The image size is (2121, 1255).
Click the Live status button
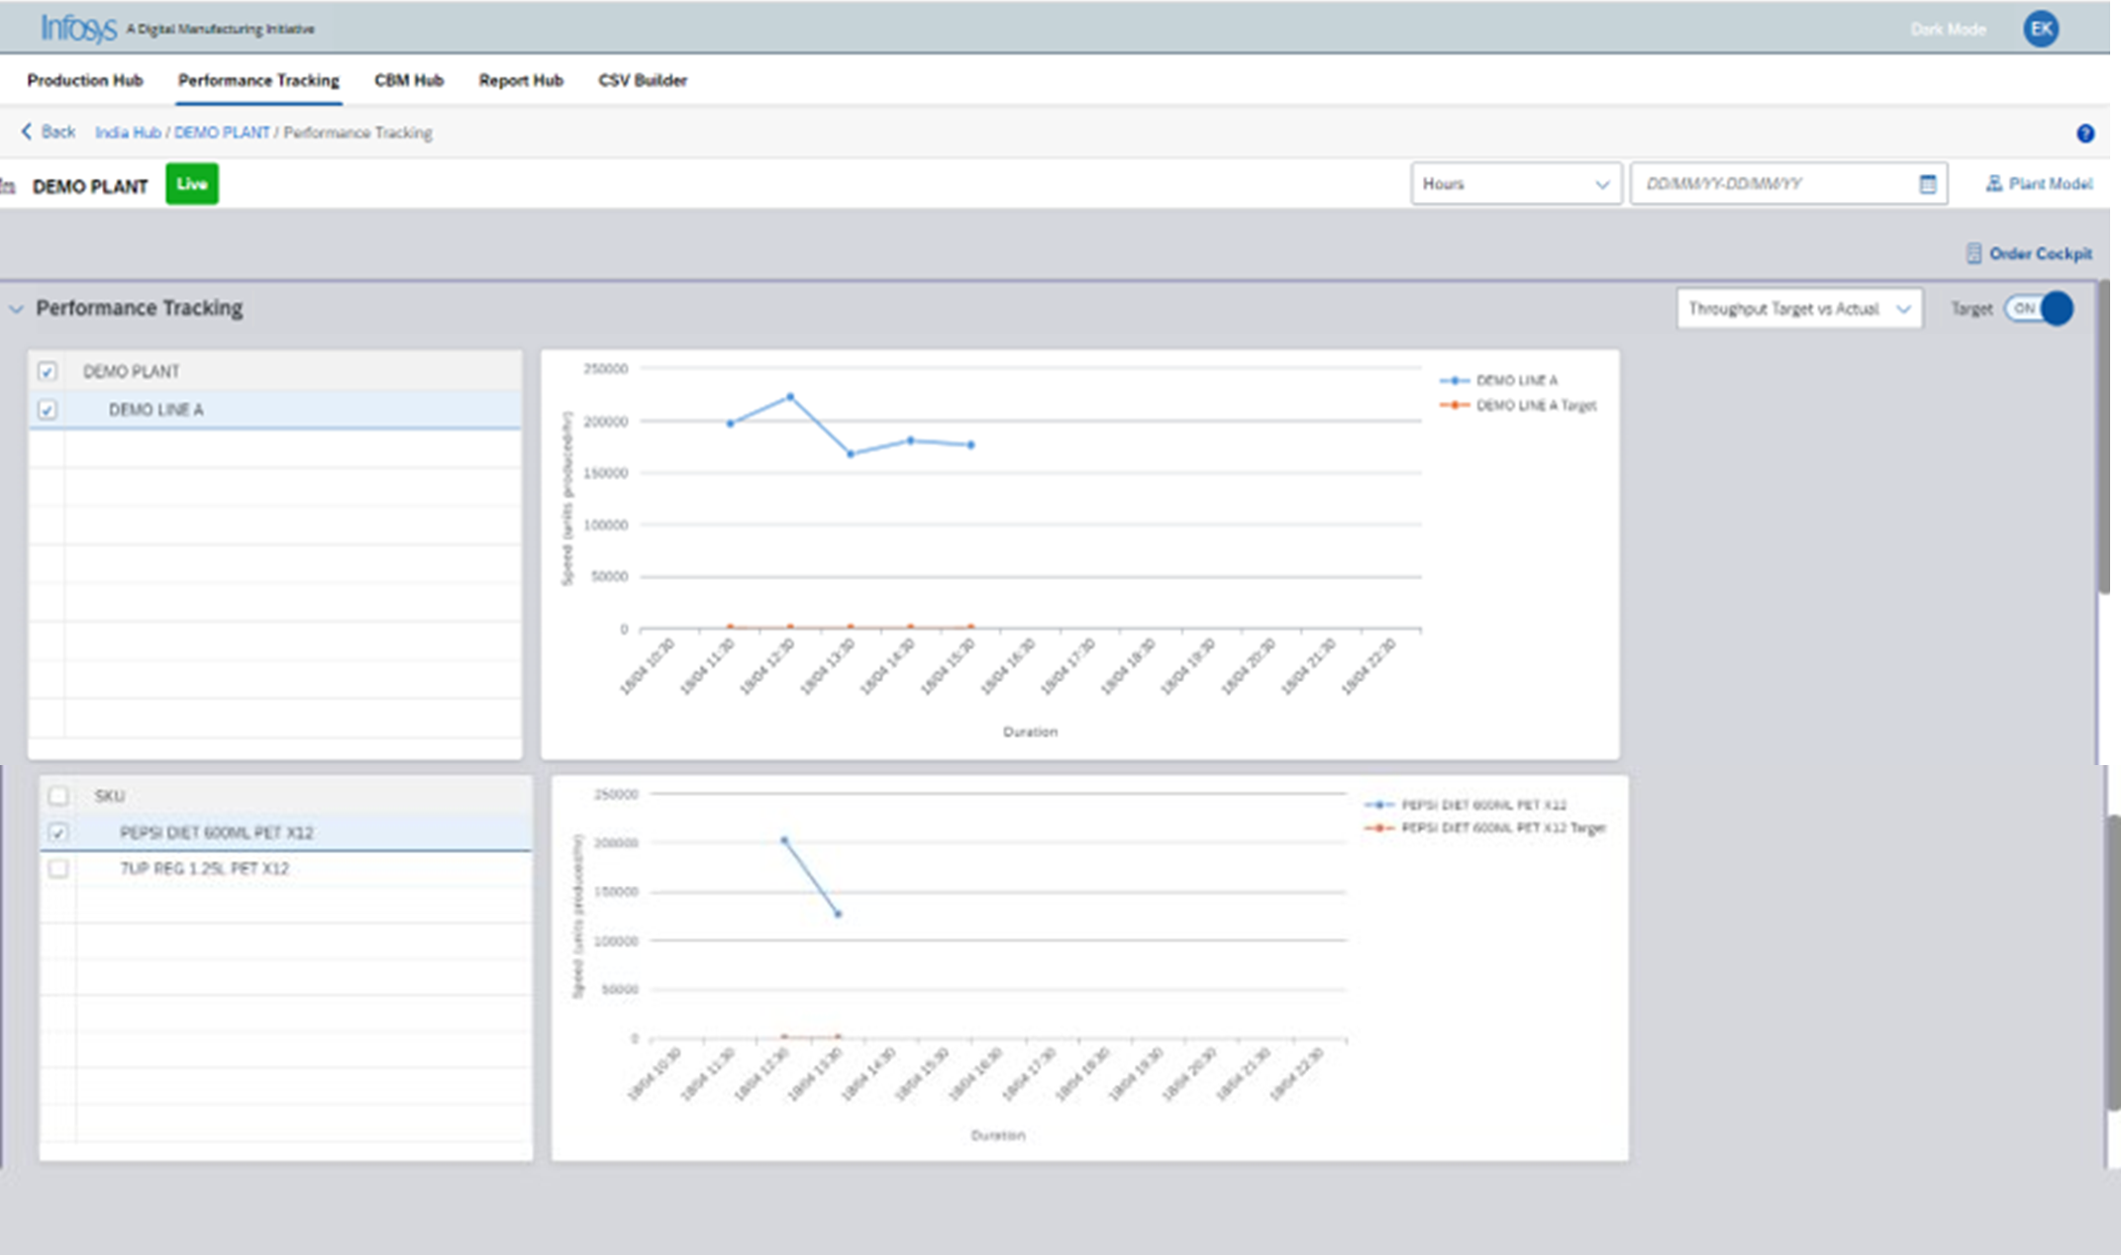click(x=191, y=184)
